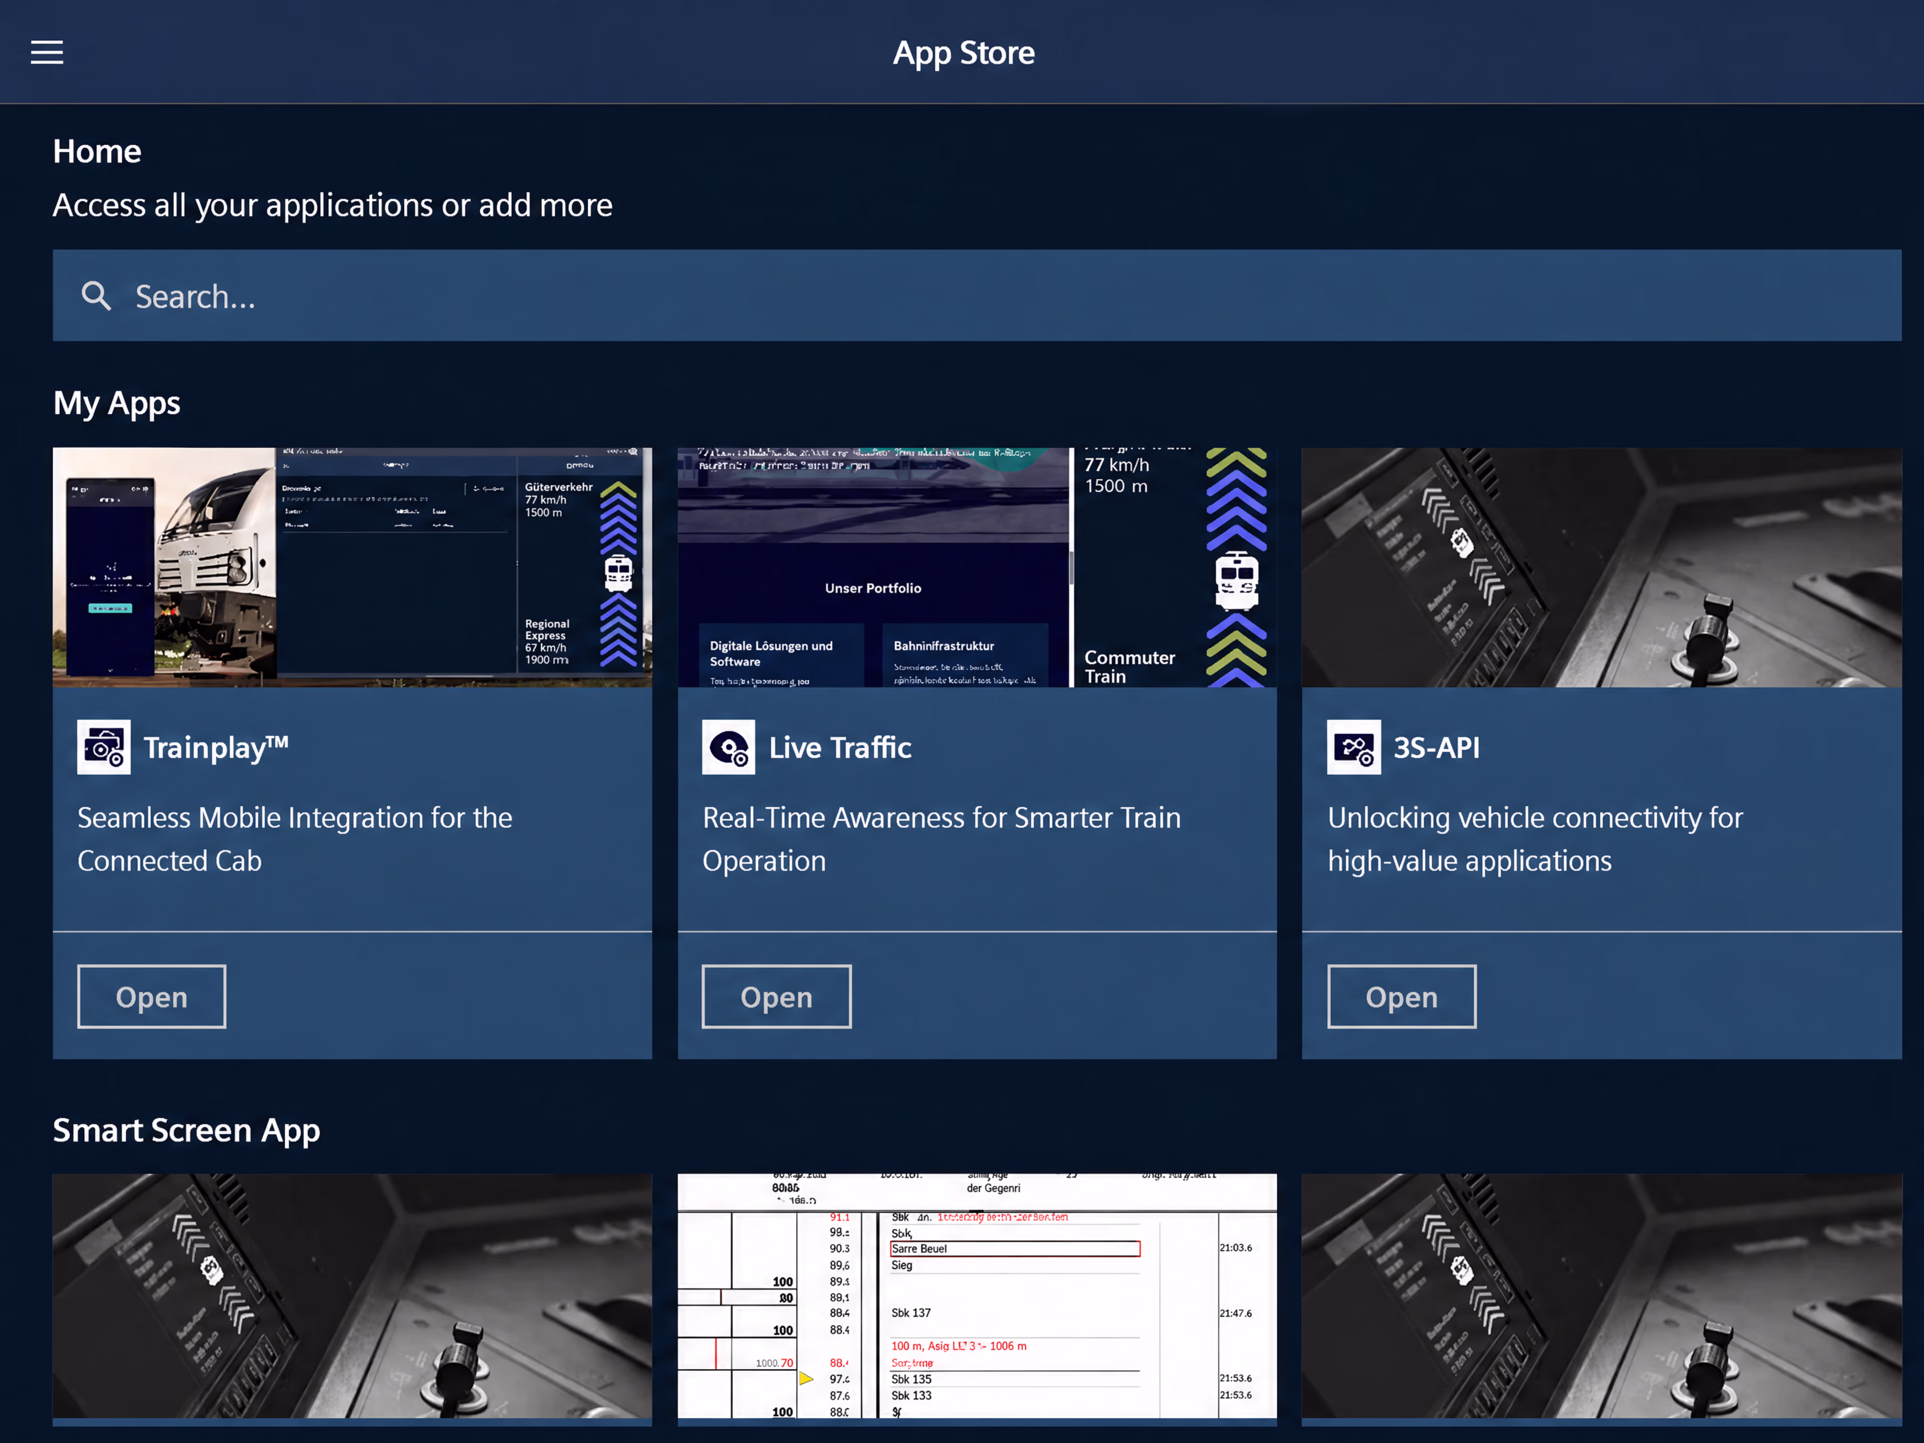1924x1443 pixels.
Task: Click the Trainplay app icon
Action: click(104, 747)
